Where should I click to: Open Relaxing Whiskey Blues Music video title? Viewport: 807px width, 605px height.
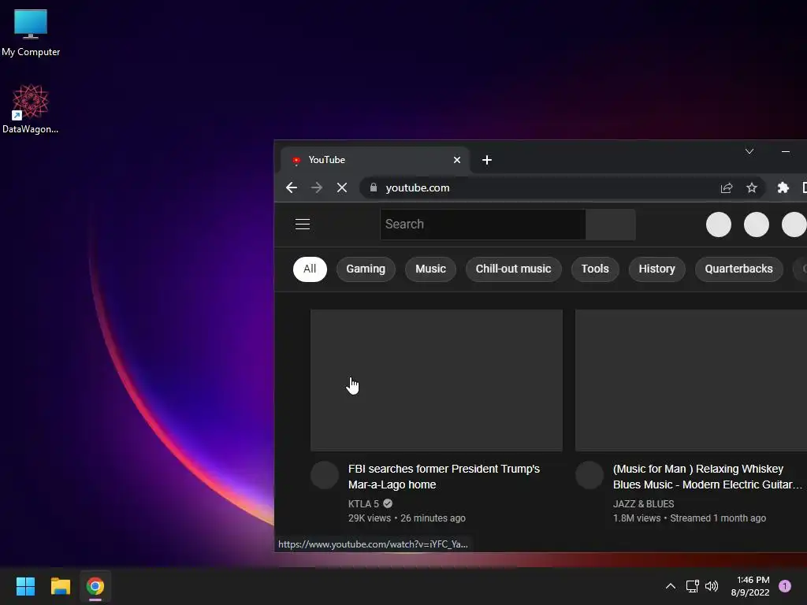707,477
